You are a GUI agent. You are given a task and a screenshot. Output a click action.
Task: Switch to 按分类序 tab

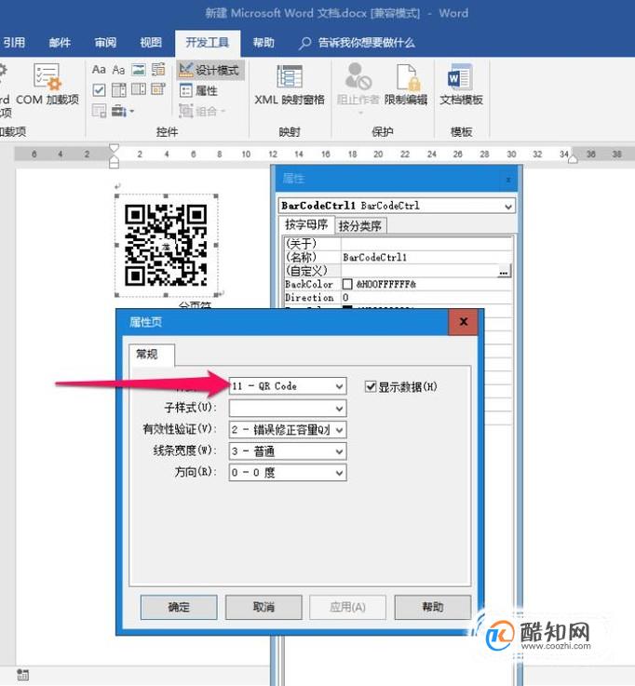click(x=359, y=226)
